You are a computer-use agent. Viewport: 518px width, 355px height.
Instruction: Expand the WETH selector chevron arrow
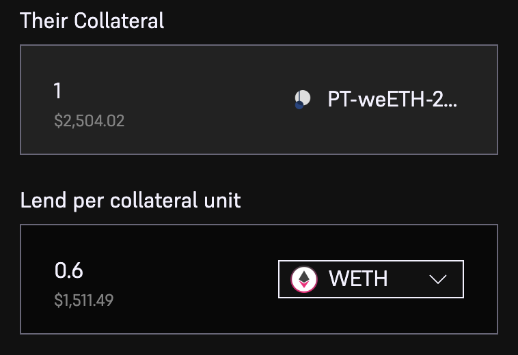438,279
